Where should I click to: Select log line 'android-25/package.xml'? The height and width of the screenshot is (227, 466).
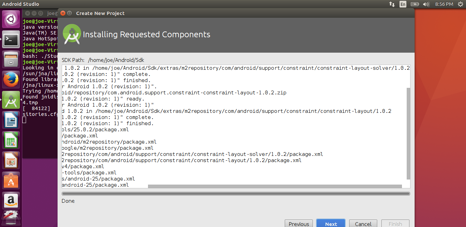pyautogui.click(x=95, y=185)
